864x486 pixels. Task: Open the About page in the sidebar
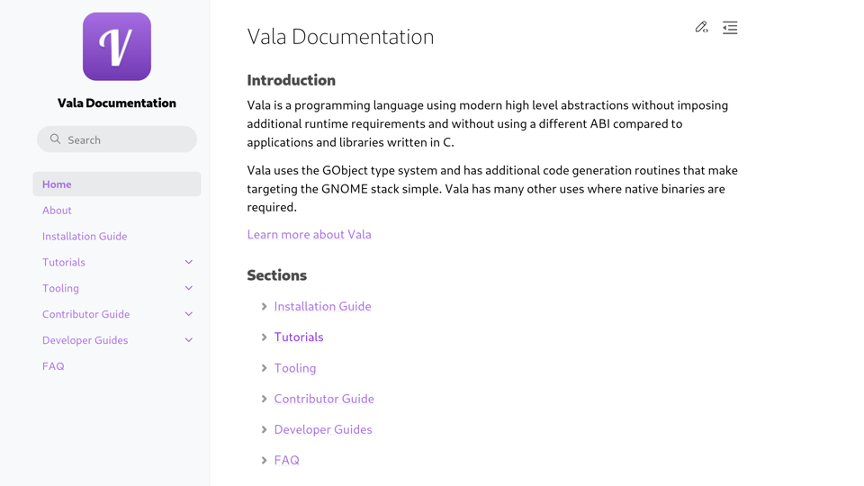(x=57, y=210)
